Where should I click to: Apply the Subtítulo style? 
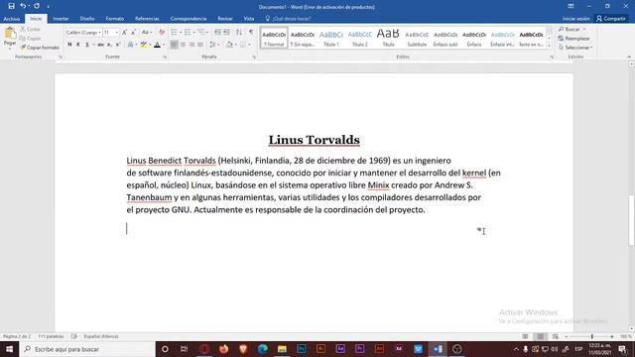[x=417, y=38]
